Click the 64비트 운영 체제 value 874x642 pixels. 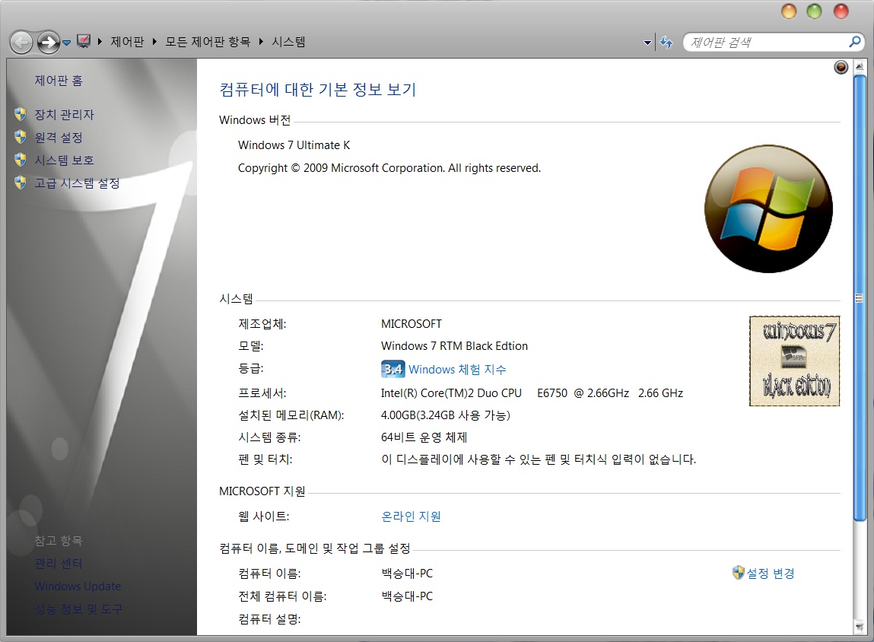(x=424, y=437)
